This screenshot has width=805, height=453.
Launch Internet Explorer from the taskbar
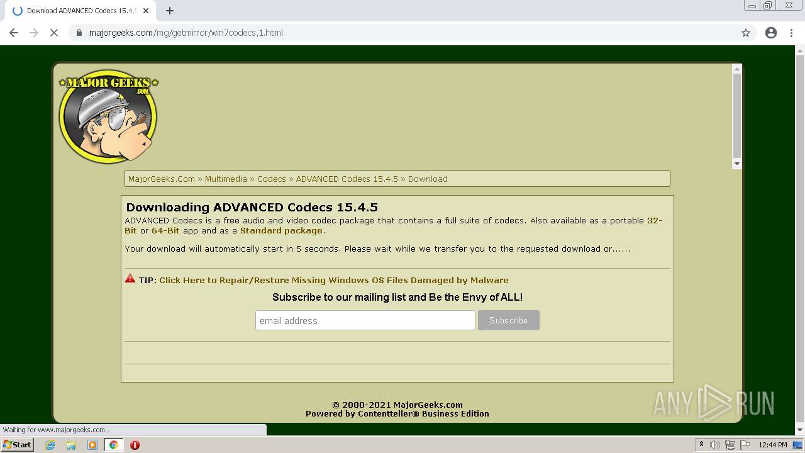pos(50,445)
